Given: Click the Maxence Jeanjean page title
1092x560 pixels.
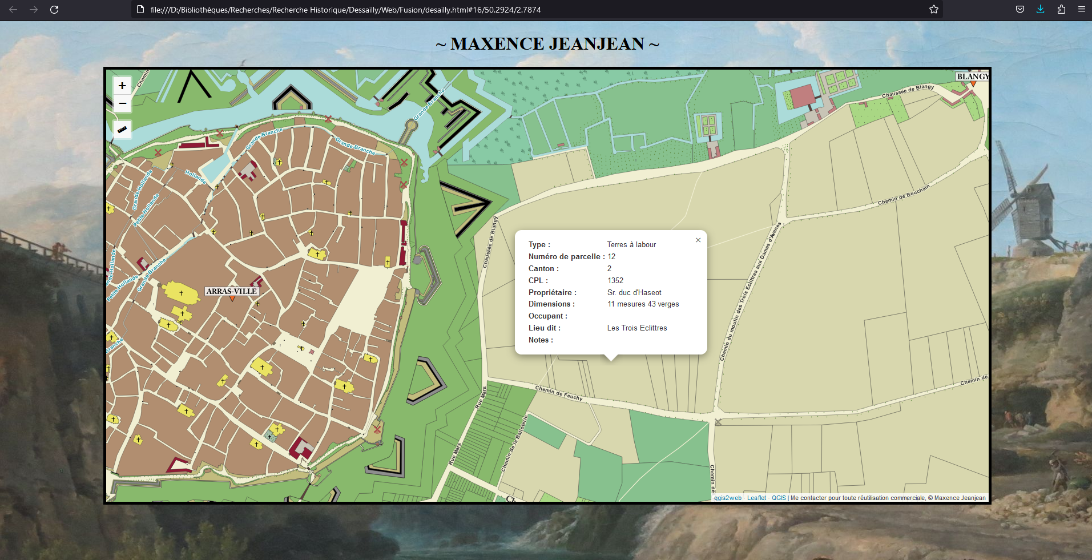Looking at the screenshot, I should point(547,44).
